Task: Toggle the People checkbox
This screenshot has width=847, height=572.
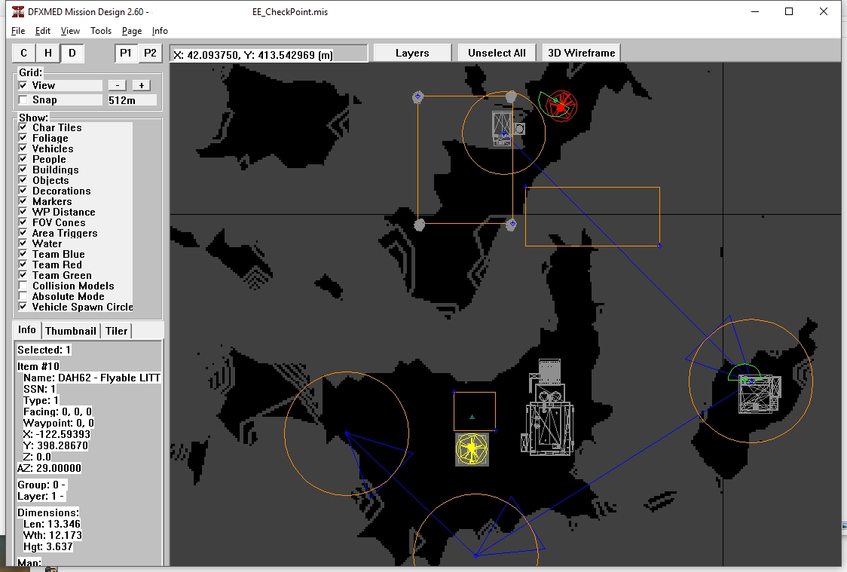Action: (23, 159)
